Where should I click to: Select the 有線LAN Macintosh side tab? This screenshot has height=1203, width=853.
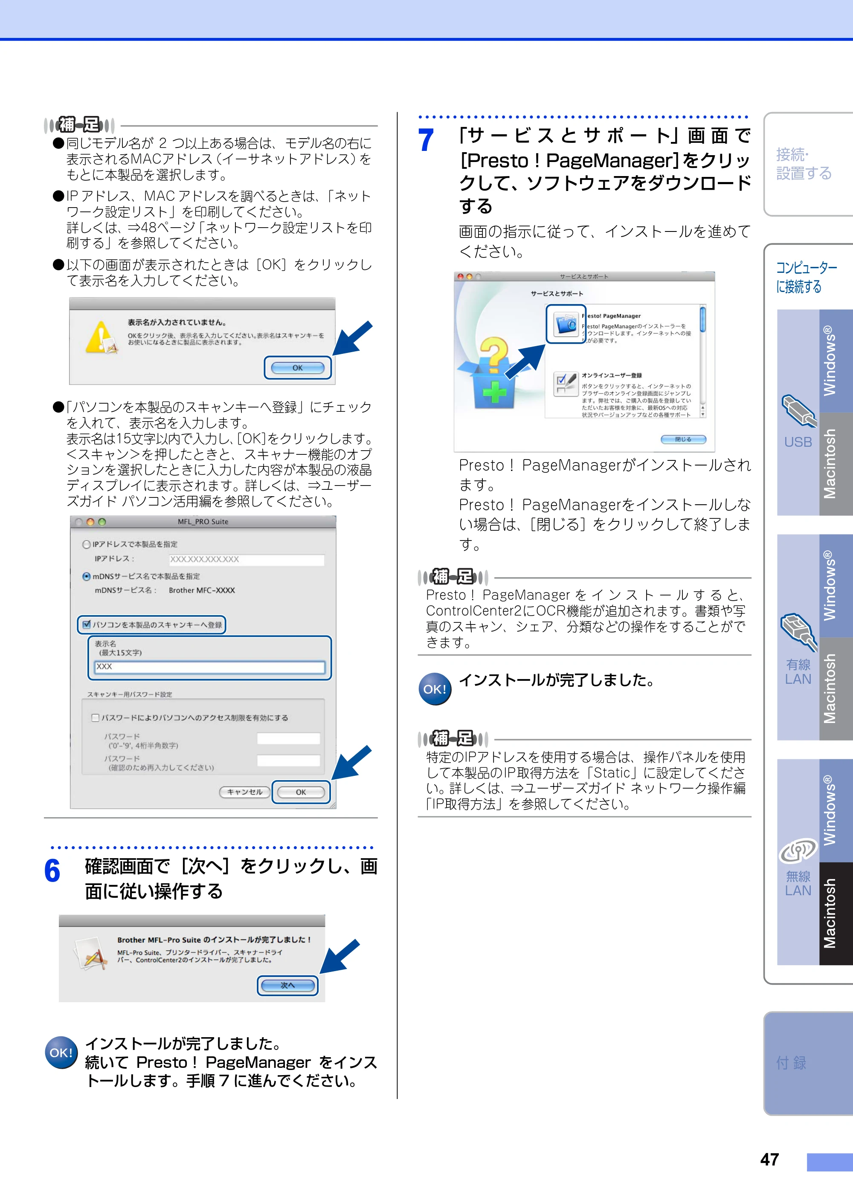click(x=836, y=688)
